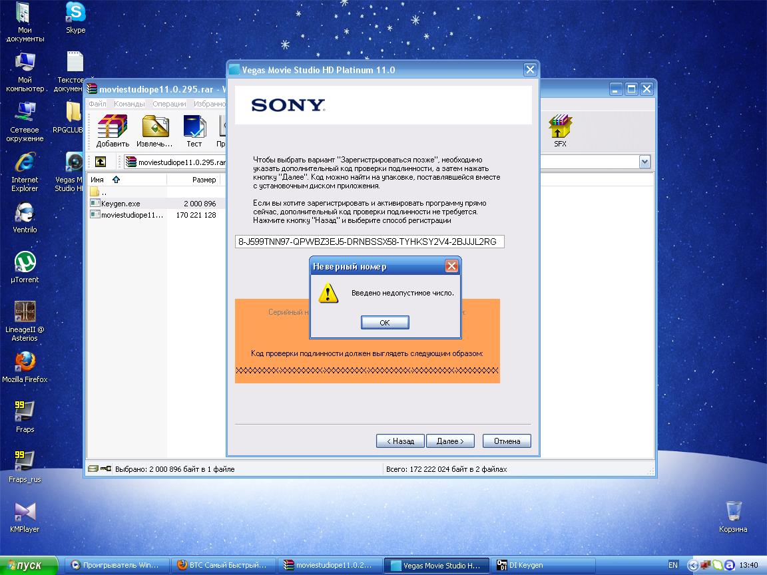767x575 pixels.
Task: Open Skype desktop icon
Action: point(76,17)
